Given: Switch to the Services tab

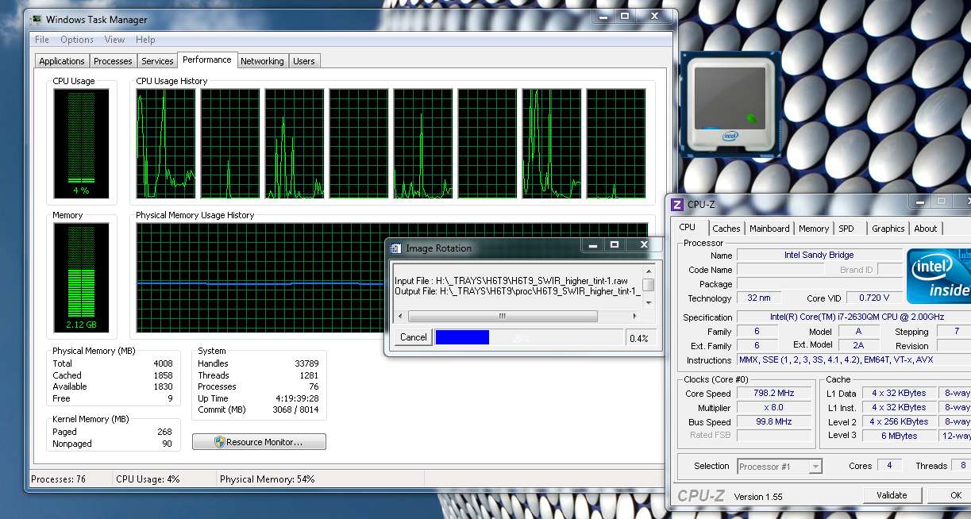Looking at the screenshot, I should point(157,61).
